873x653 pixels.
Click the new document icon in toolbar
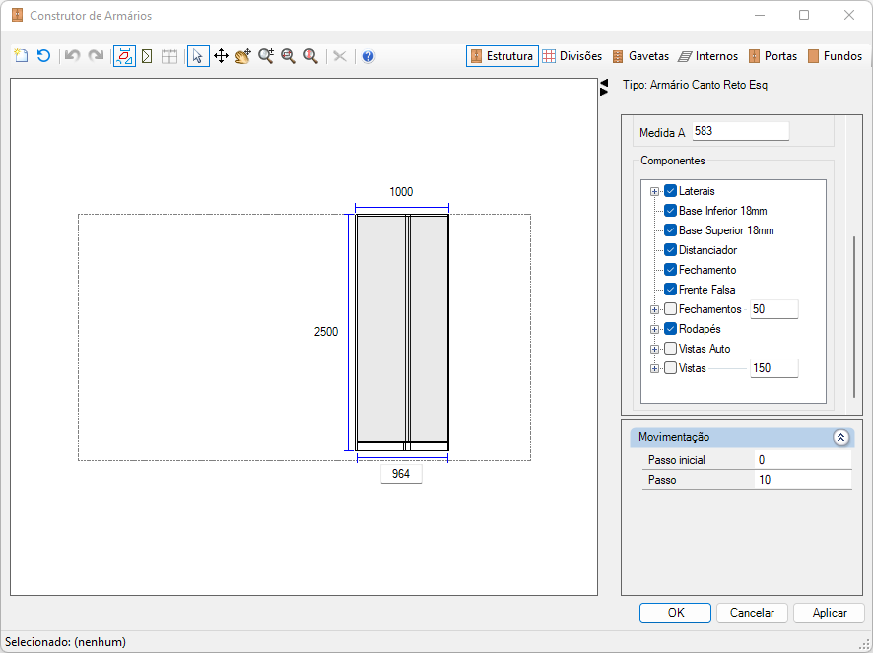21,56
